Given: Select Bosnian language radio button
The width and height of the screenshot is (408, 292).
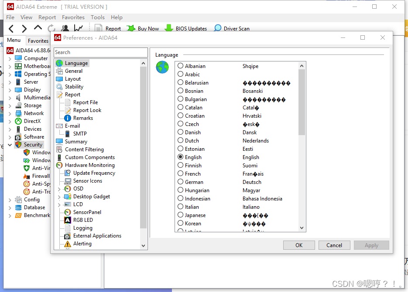Looking at the screenshot, I should (x=180, y=91).
